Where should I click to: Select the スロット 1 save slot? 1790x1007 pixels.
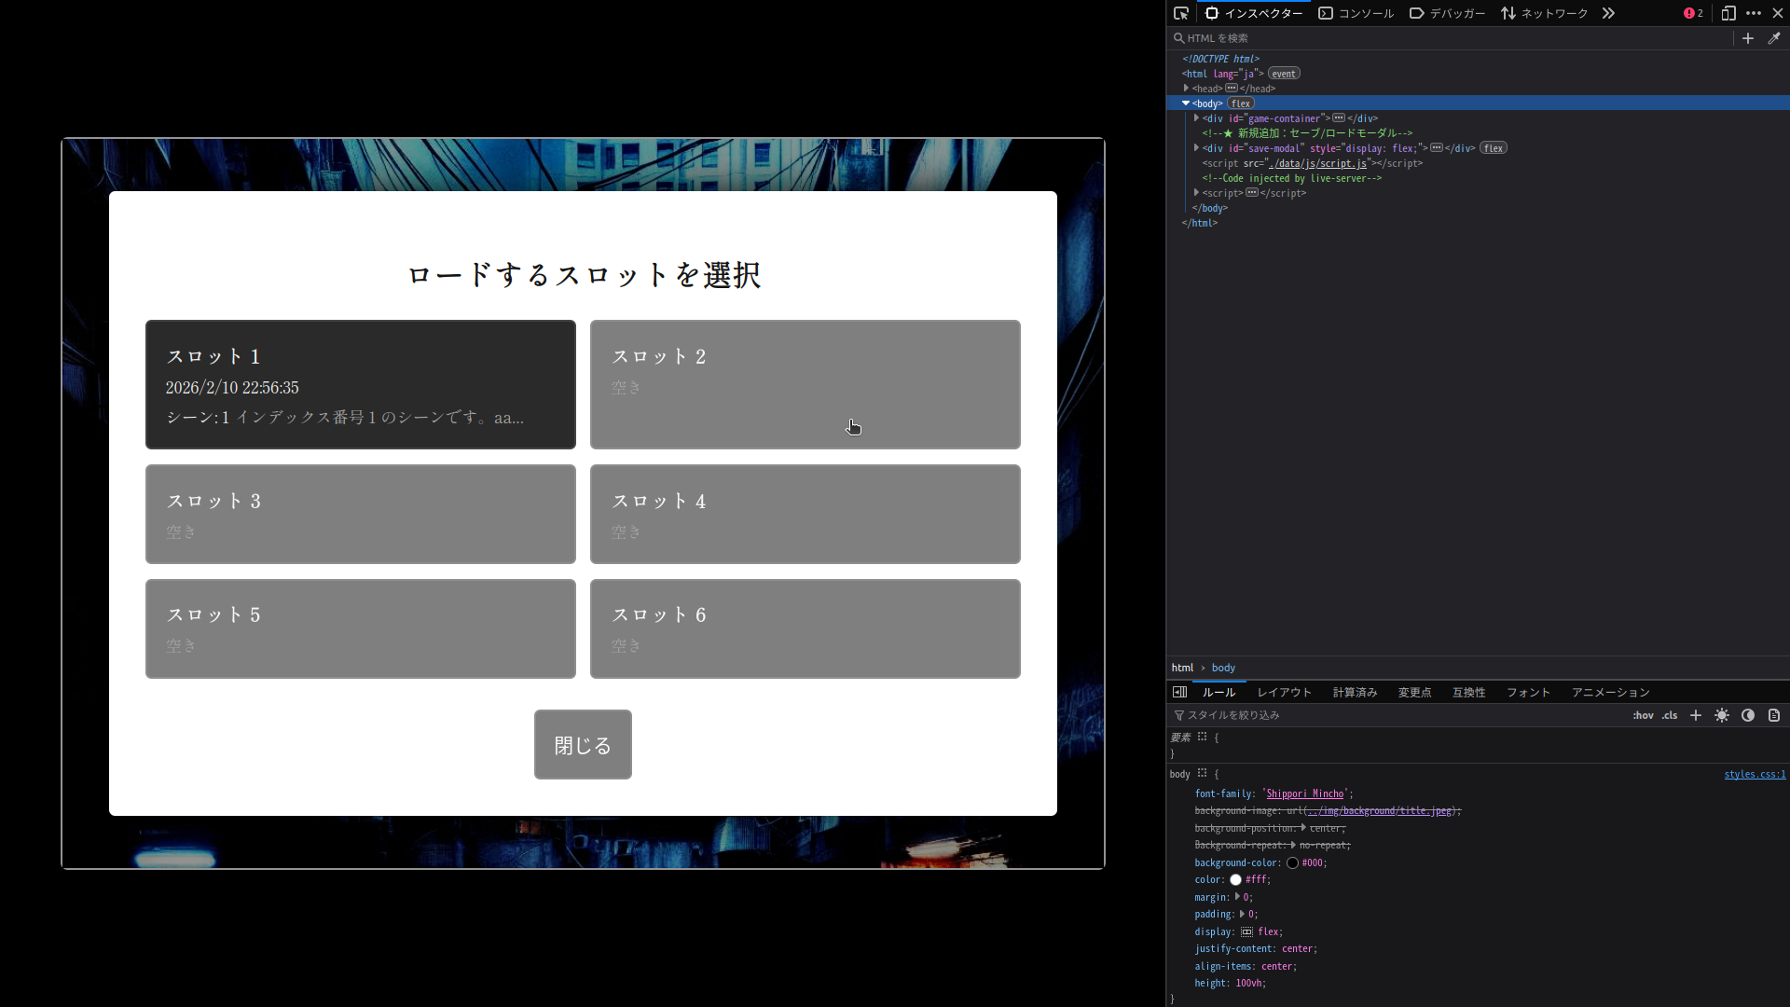point(360,384)
